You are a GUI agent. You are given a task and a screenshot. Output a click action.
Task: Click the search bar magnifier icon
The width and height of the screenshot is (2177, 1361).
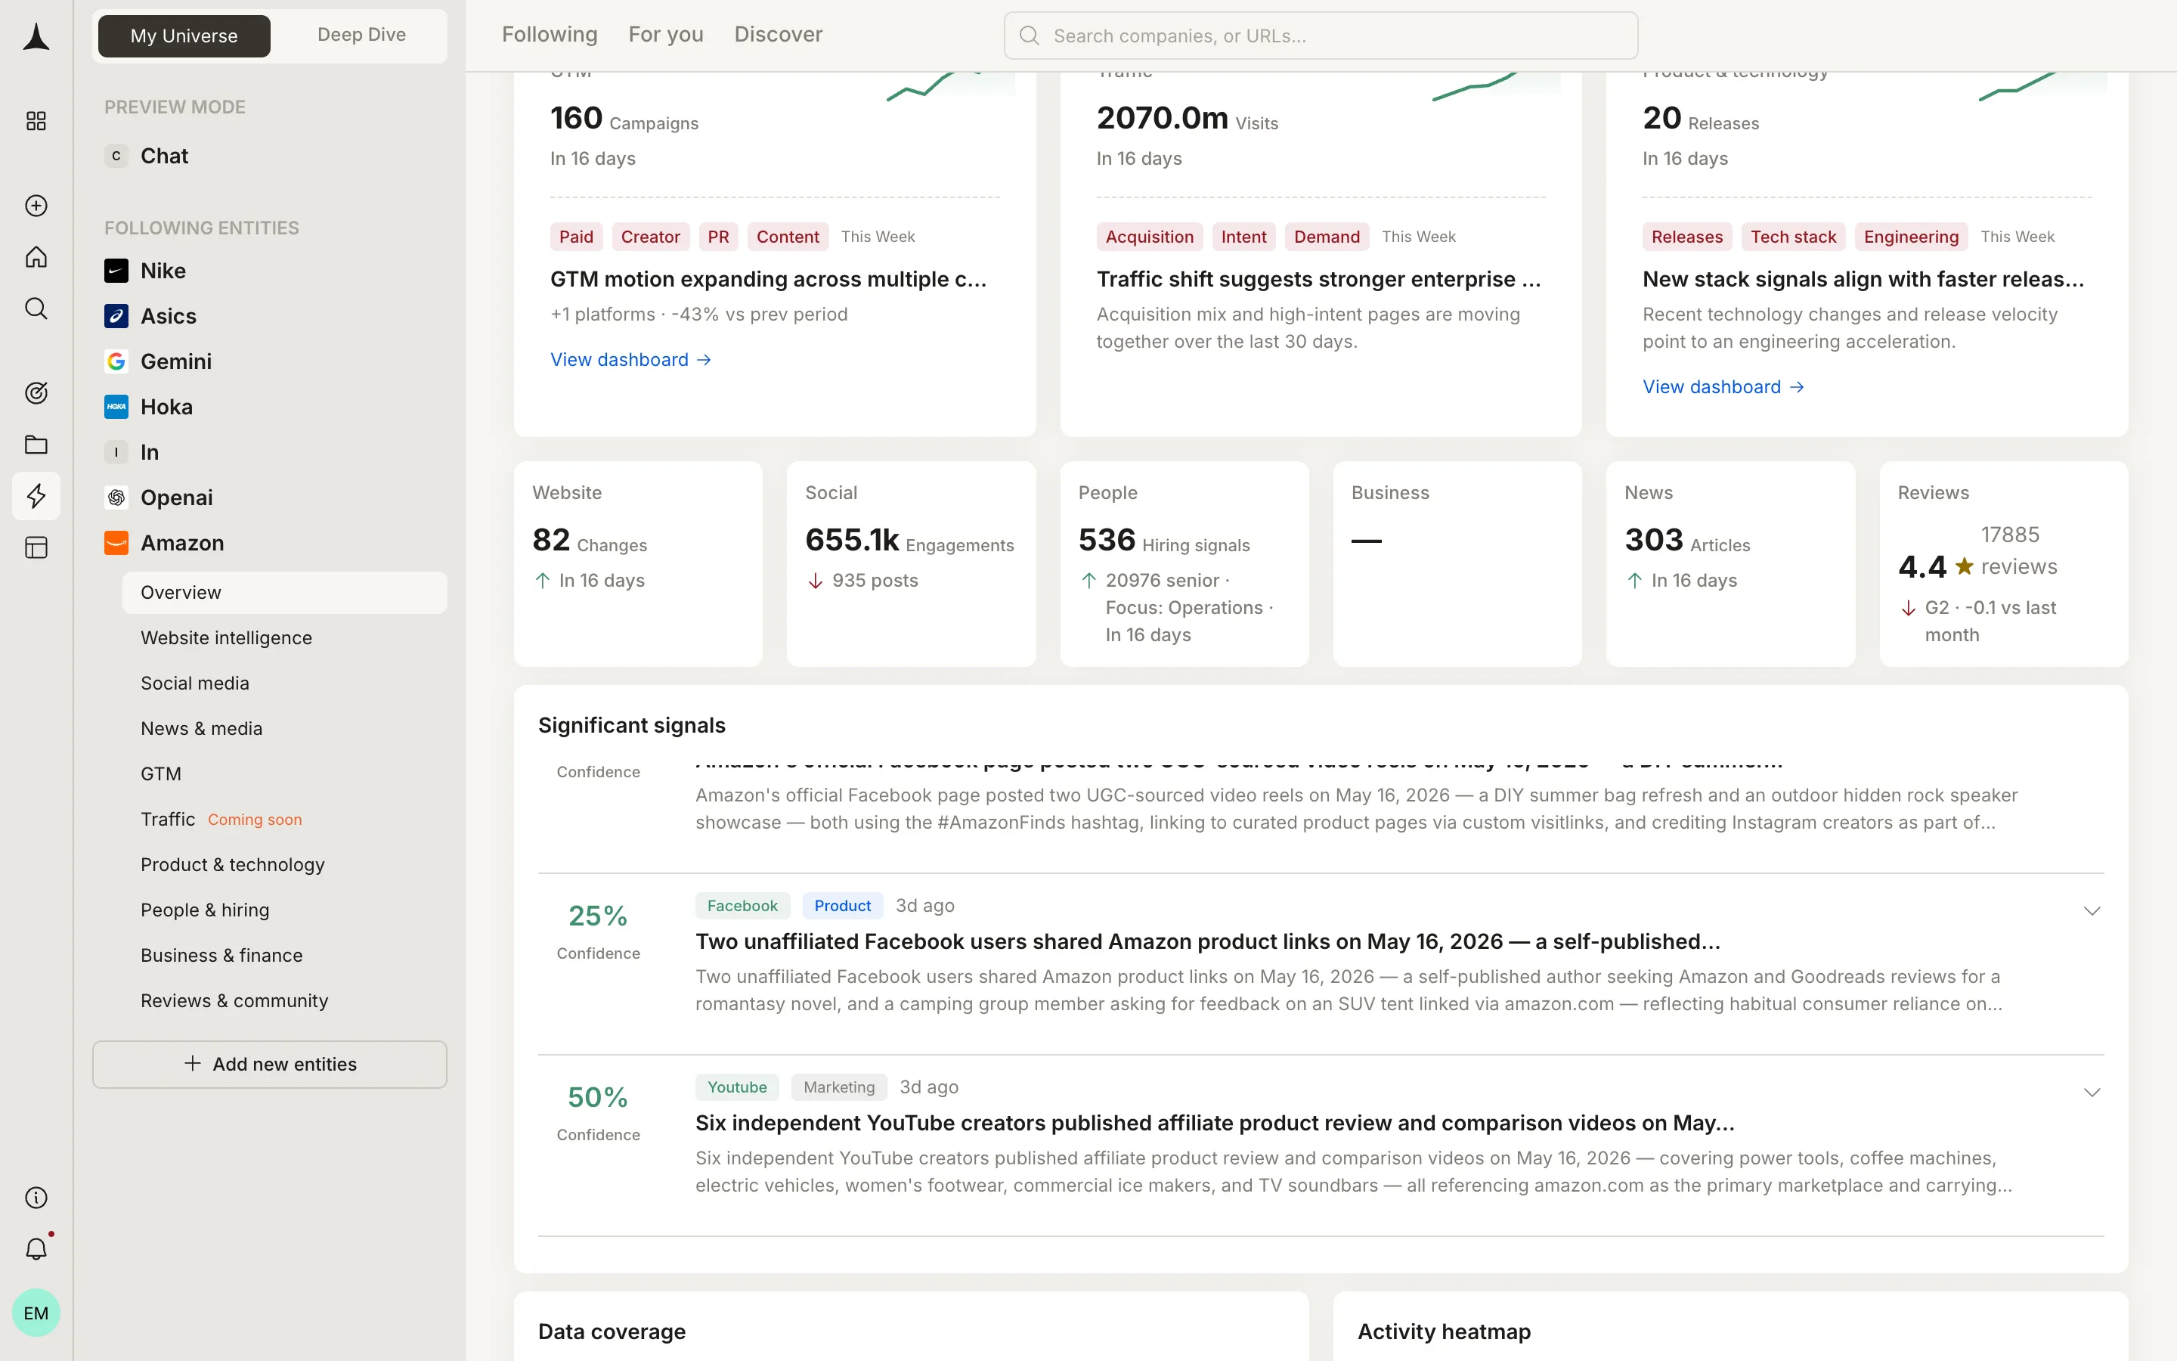1029,36
